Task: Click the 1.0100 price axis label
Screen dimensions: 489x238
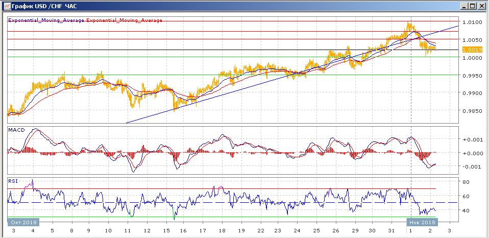Action: [473, 22]
